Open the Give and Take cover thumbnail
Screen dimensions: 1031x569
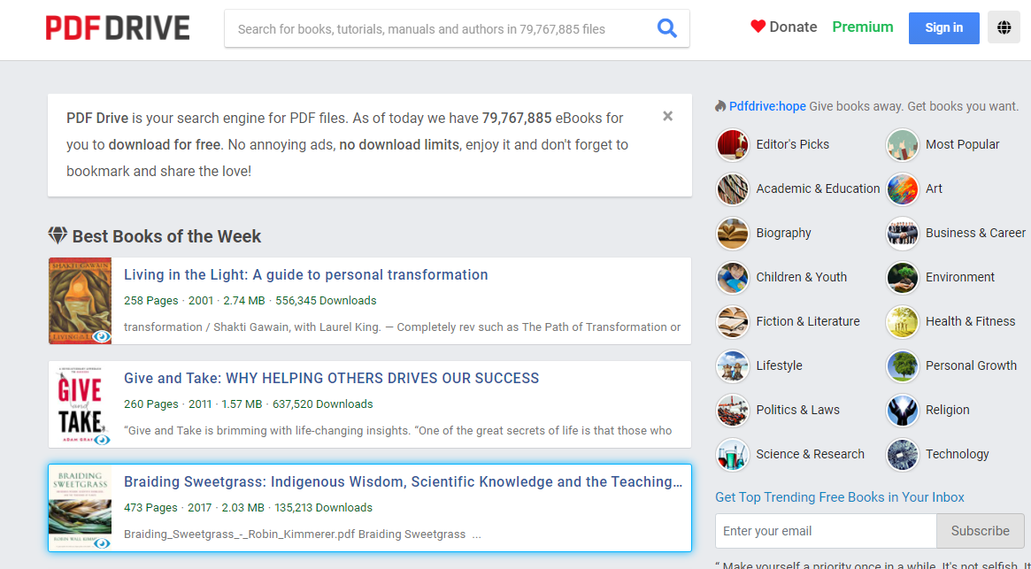pyautogui.click(x=81, y=404)
